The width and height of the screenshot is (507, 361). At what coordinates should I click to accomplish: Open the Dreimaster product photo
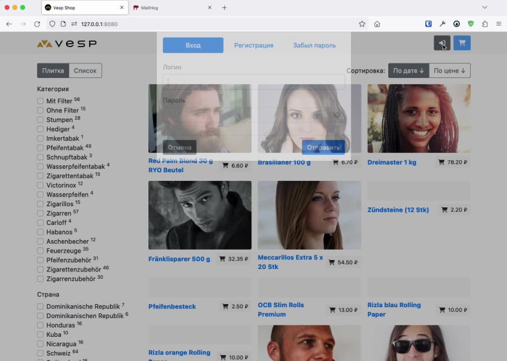click(x=419, y=119)
